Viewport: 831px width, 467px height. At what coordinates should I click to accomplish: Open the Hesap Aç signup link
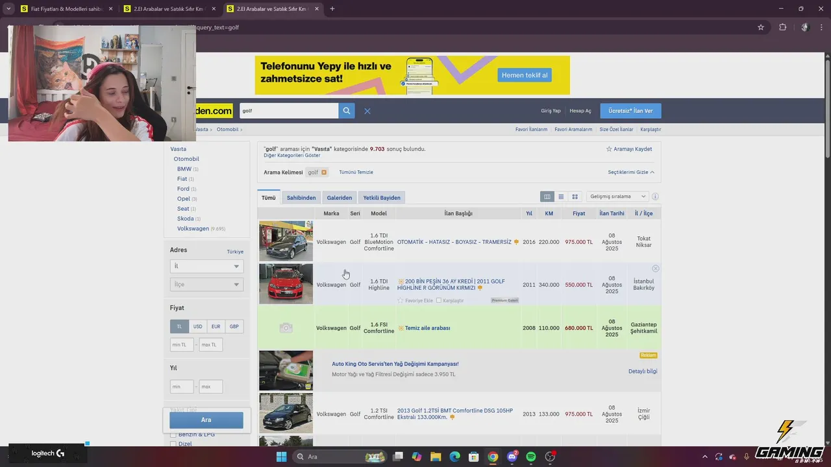click(580, 111)
